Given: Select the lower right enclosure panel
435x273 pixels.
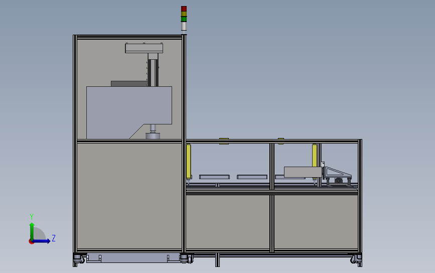Looking at the screenshot, I should (316, 222).
